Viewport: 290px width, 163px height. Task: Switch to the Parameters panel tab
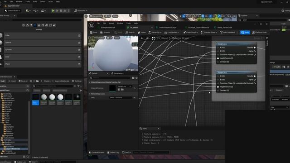click(117, 73)
